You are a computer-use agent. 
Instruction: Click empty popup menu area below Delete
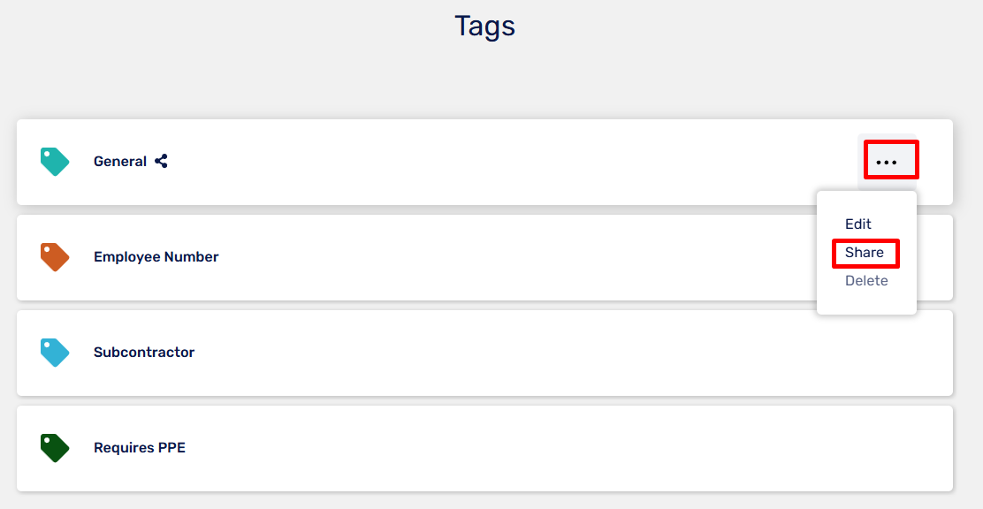[x=866, y=301]
